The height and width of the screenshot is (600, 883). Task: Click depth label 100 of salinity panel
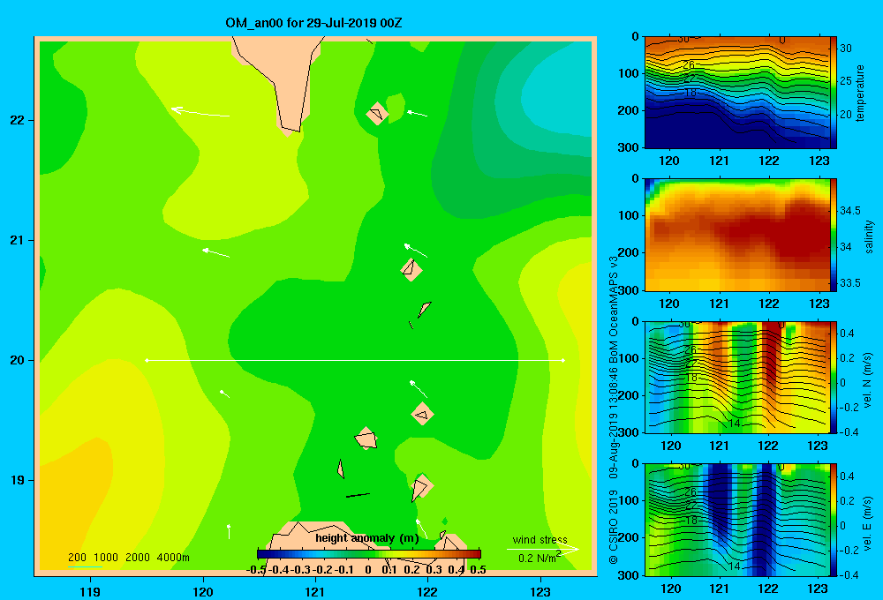coord(629,215)
